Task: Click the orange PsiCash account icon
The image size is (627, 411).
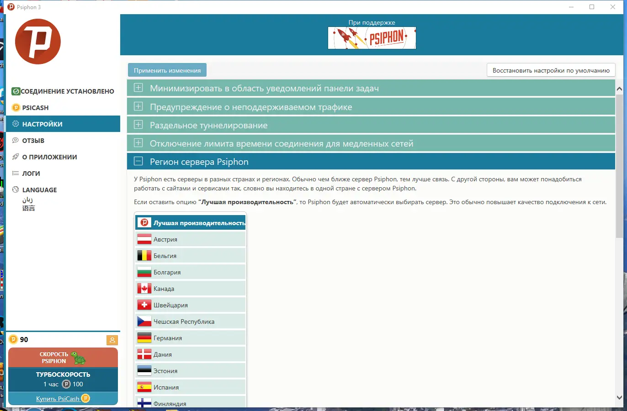Action: tap(112, 340)
